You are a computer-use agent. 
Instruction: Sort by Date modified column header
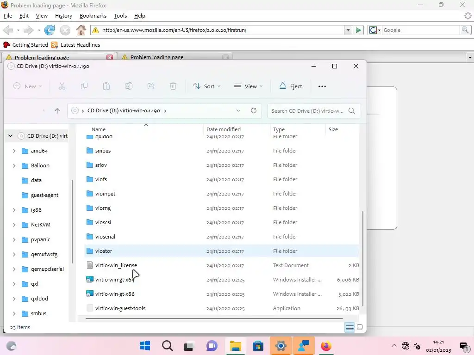coord(224,129)
